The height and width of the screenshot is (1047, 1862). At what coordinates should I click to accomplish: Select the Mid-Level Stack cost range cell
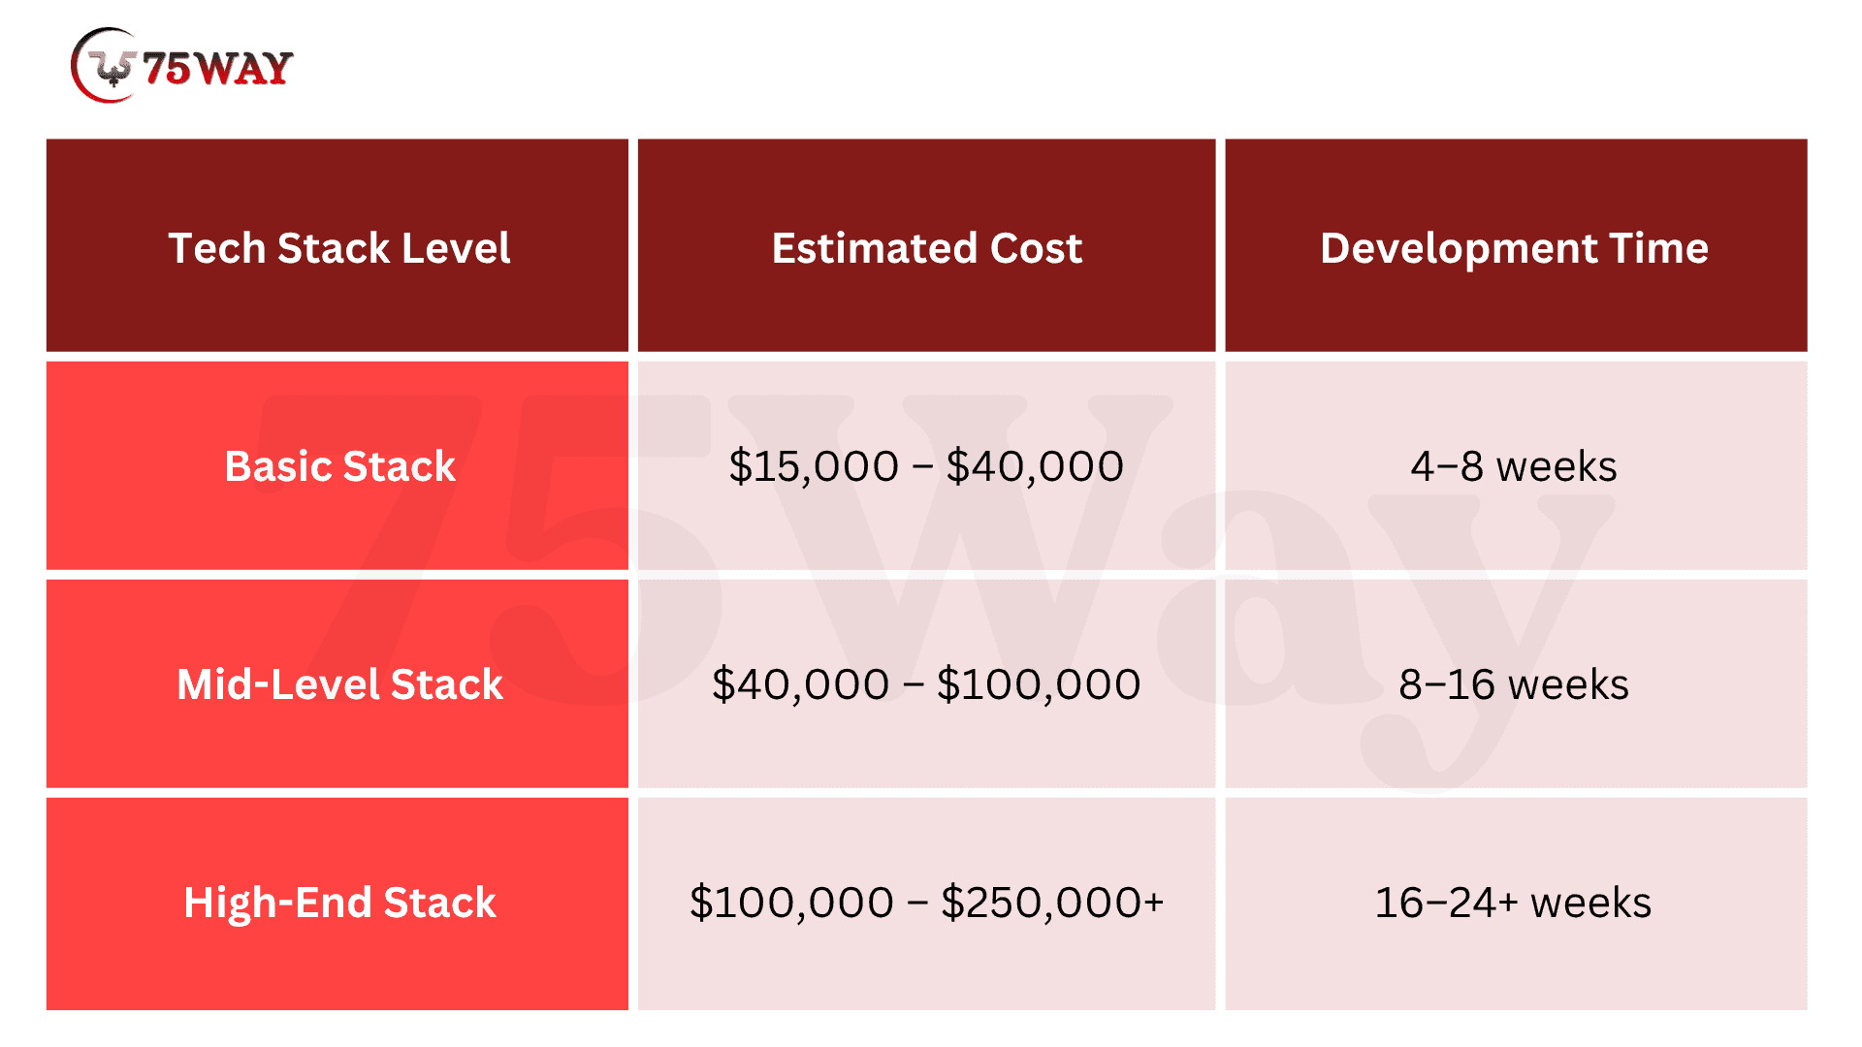click(926, 684)
